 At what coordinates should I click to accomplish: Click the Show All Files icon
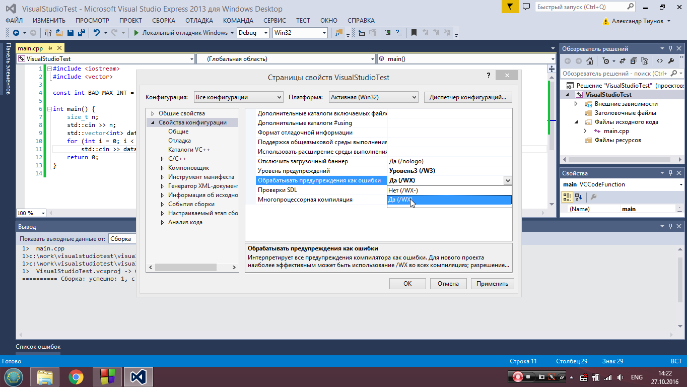645,61
